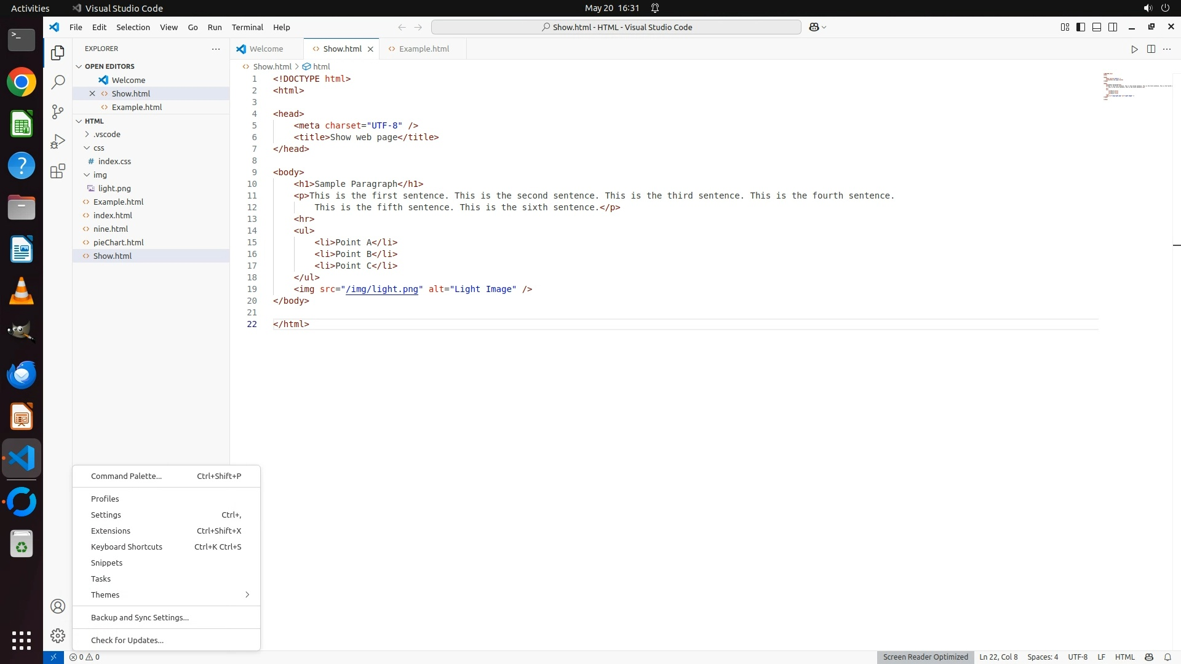The image size is (1181, 664).
Task: Click the Run Code play icon
Action: tap(1134, 49)
